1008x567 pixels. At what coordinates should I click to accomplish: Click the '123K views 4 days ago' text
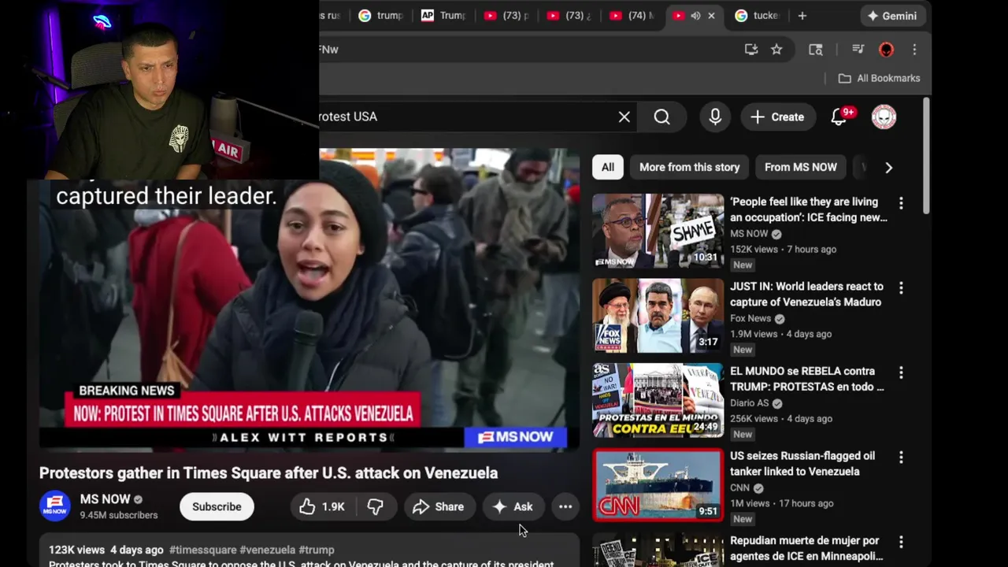pos(106,550)
